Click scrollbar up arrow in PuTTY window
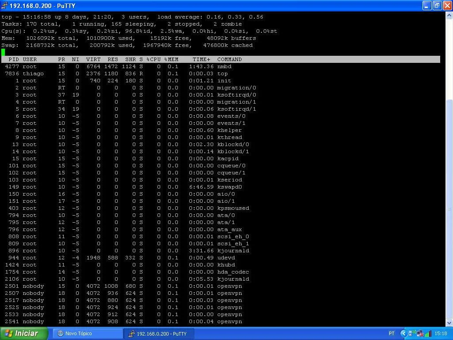Viewport: 453px width, 340px height. point(449,15)
